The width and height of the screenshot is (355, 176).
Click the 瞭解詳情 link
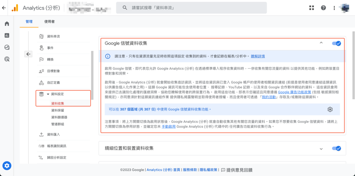click(258, 56)
